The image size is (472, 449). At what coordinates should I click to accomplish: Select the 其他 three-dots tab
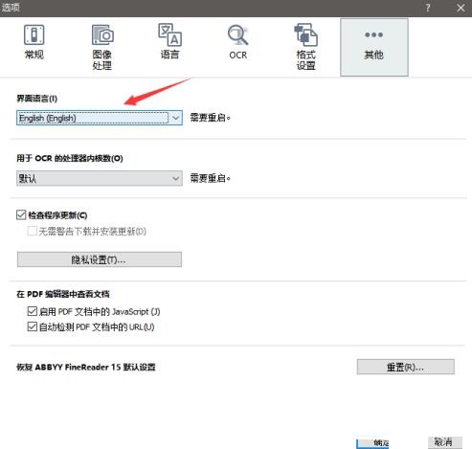click(374, 47)
